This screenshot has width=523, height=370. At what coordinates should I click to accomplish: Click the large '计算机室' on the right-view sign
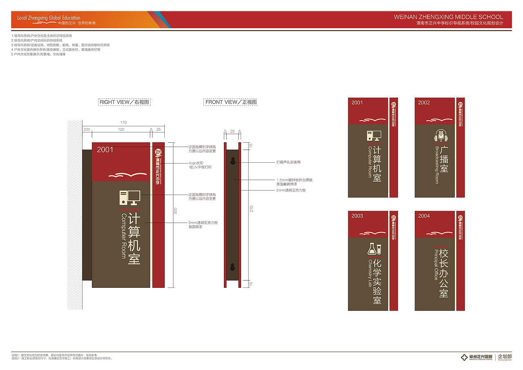pos(134,238)
